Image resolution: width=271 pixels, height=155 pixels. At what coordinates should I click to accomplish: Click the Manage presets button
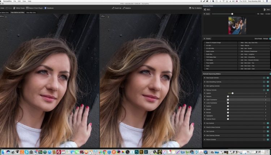(x=266, y=39)
